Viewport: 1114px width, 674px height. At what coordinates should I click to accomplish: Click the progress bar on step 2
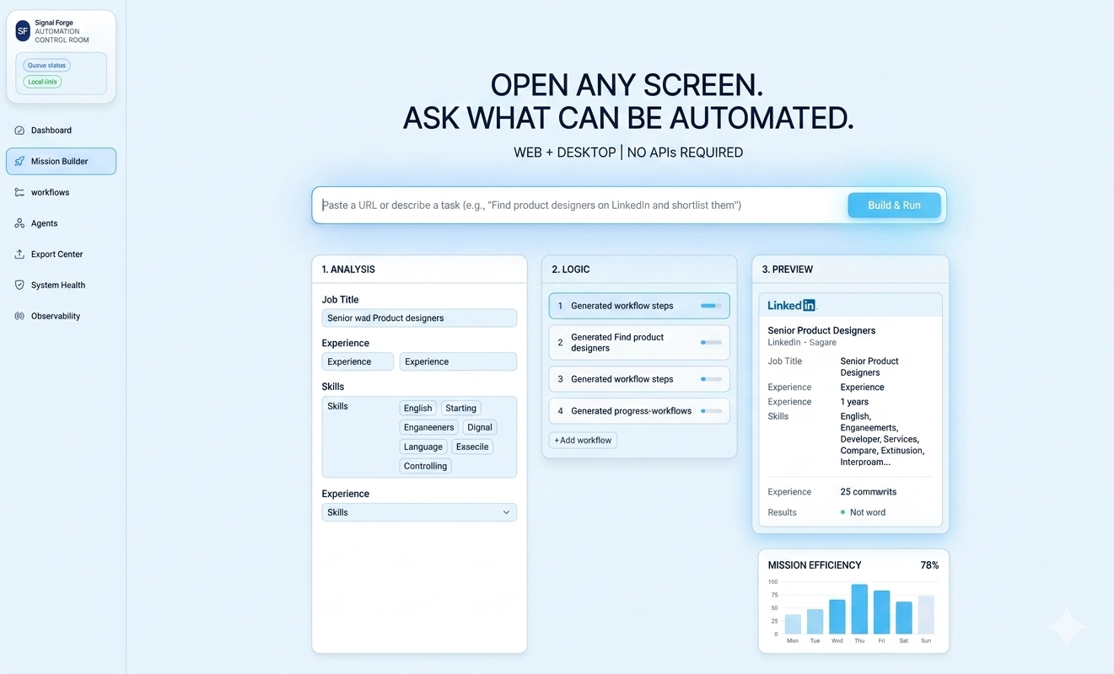[711, 343]
